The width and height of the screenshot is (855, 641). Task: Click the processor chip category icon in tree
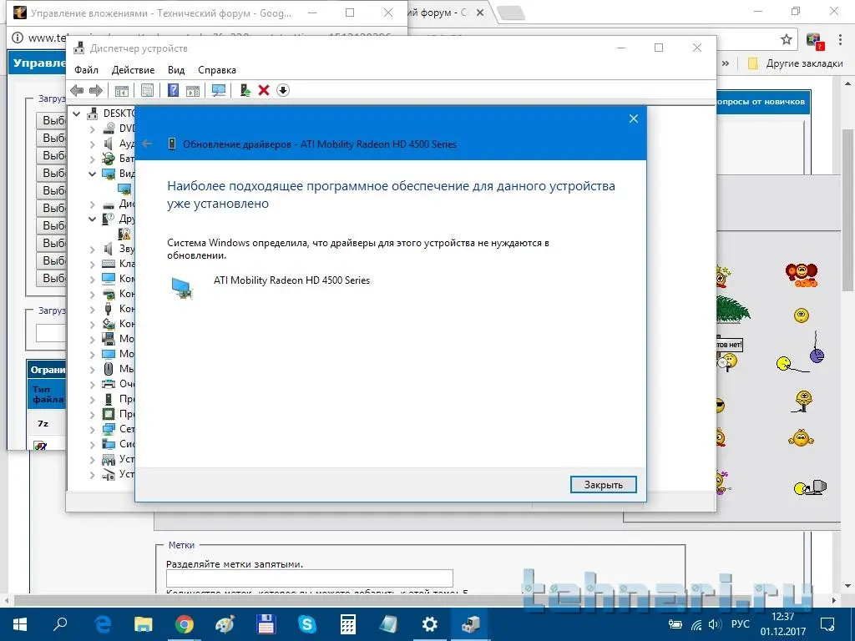pyautogui.click(x=109, y=414)
